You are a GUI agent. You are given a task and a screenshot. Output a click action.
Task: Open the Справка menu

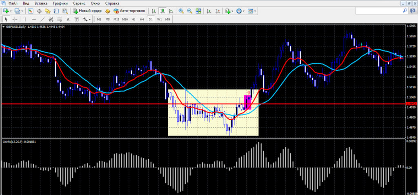click(x=112, y=3)
